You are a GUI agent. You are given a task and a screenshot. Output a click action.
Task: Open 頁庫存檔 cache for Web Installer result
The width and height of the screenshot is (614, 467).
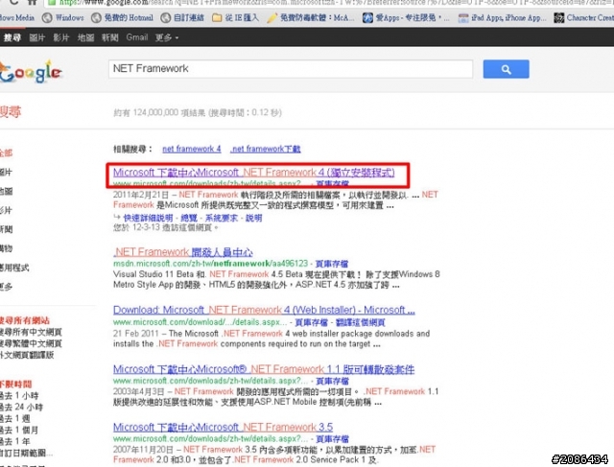pos(311,322)
